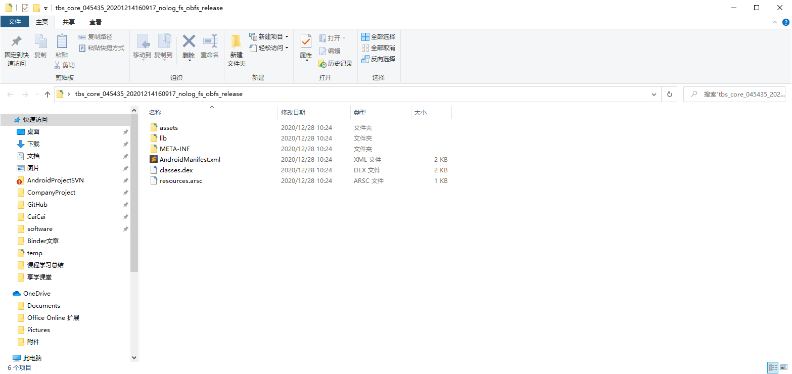Click the Rename (重命名) icon
The height and width of the screenshot is (374, 792).
coord(210,41)
